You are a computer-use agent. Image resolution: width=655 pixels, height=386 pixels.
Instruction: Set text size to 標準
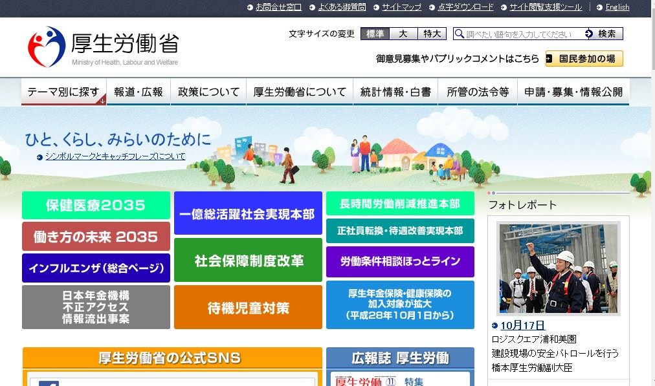(375, 34)
